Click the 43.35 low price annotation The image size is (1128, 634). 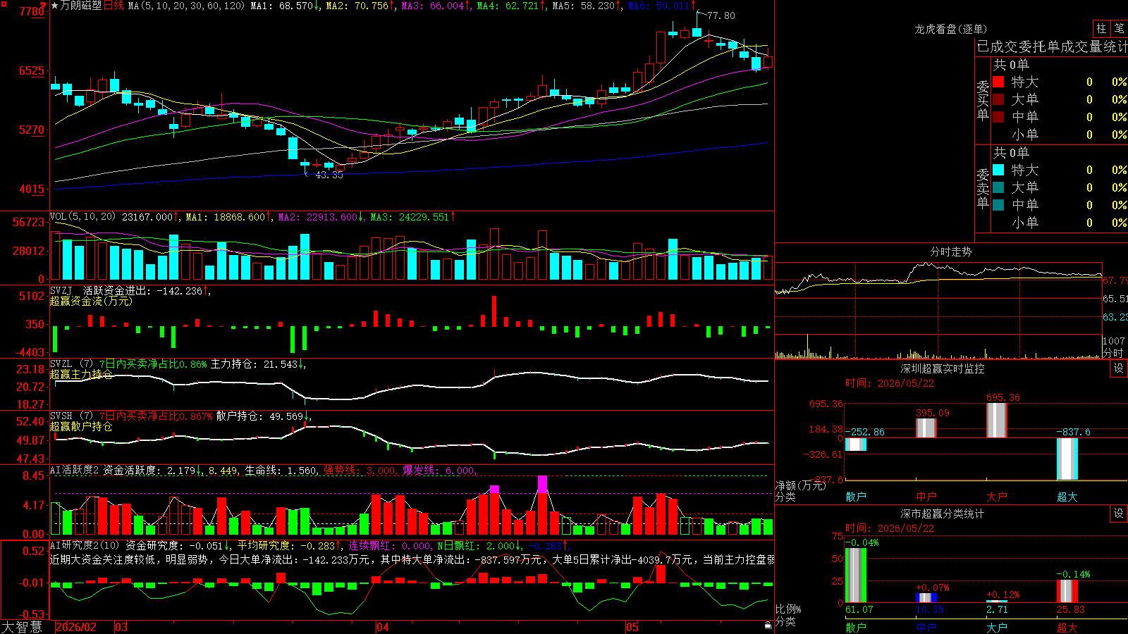click(329, 175)
